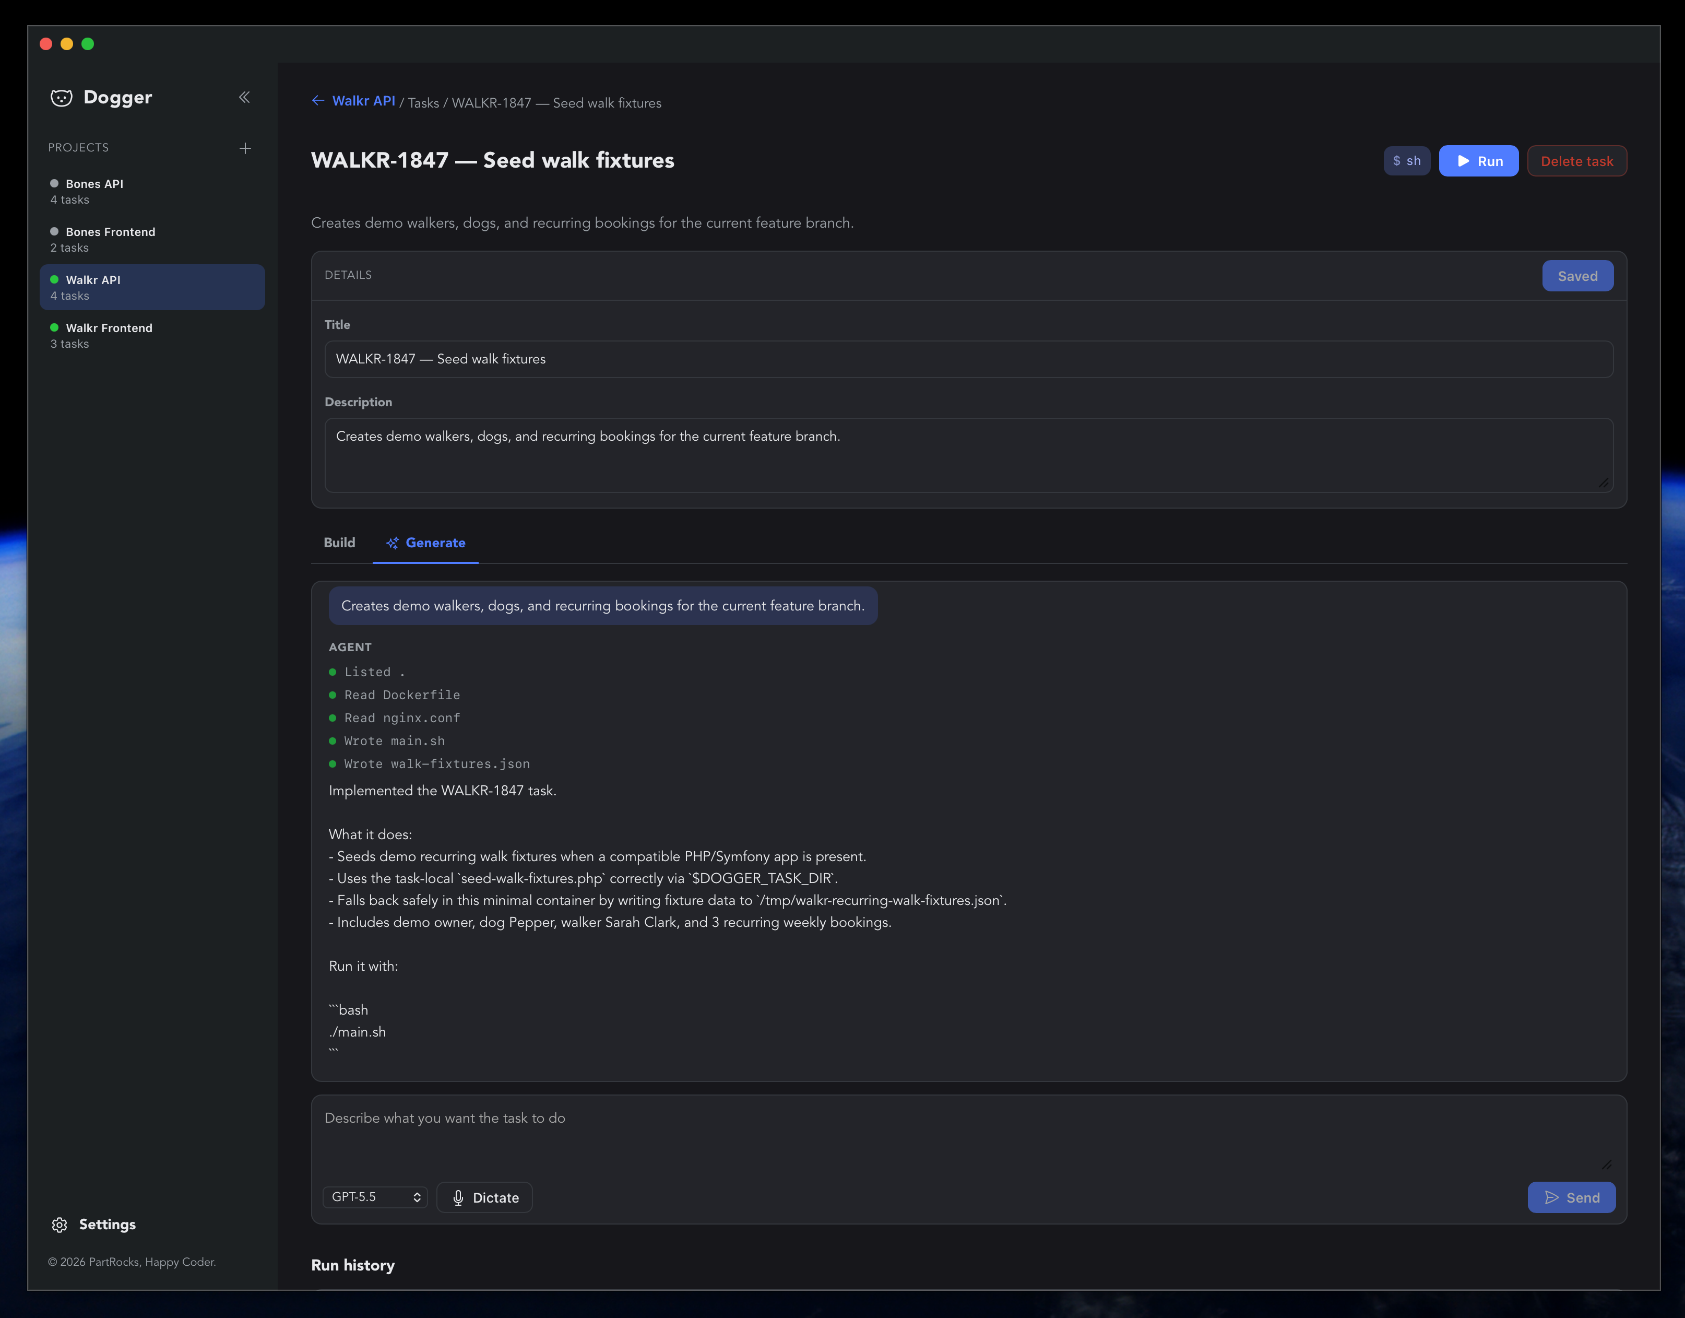Focus the Description text area

click(968, 455)
